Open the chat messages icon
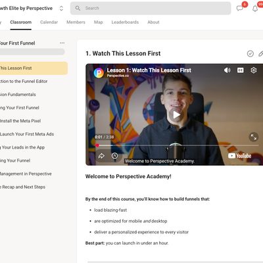 (x=239, y=9)
